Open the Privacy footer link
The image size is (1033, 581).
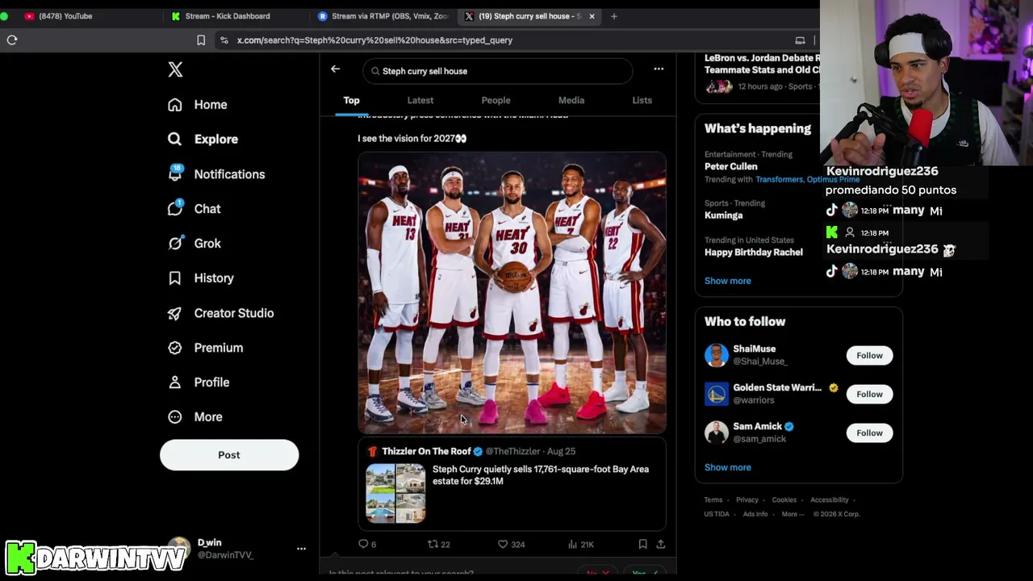[x=747, y=500]
